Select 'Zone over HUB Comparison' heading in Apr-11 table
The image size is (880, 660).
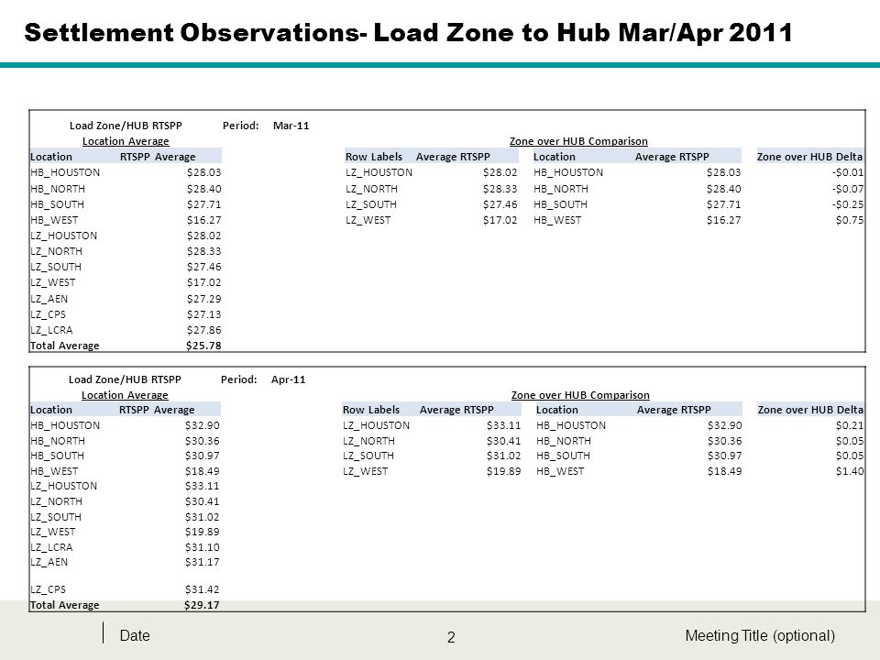pyautogui.click(x=580, y=395)
